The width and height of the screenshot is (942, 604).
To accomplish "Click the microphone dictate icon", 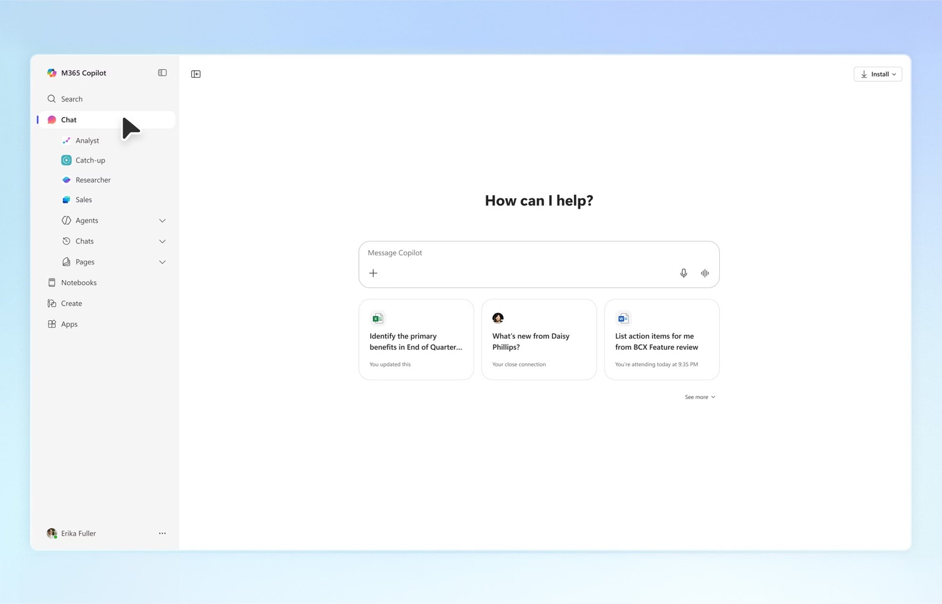I will 683,273.
